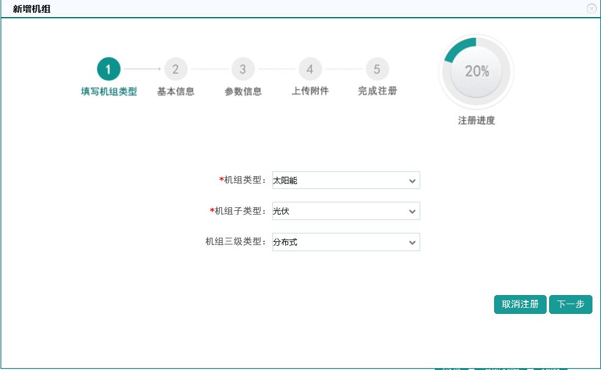Go to the 基本信息 step label
This screenshot has width=601, height=370.
pyautogui.click(x=176, y=91)
